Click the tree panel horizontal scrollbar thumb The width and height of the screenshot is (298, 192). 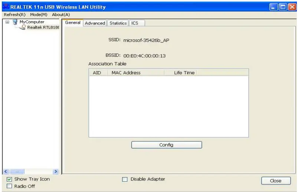tap(17, 172)
